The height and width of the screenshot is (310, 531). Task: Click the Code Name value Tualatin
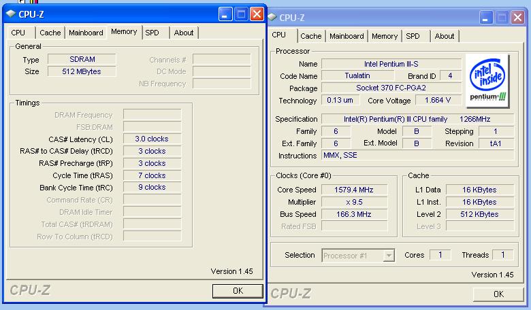(x=357, y=75)
